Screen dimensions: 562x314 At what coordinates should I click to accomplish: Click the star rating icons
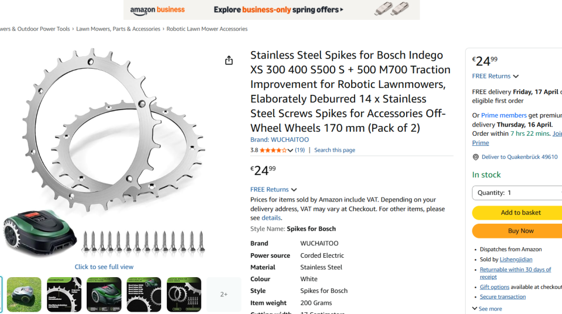[273, 150]
